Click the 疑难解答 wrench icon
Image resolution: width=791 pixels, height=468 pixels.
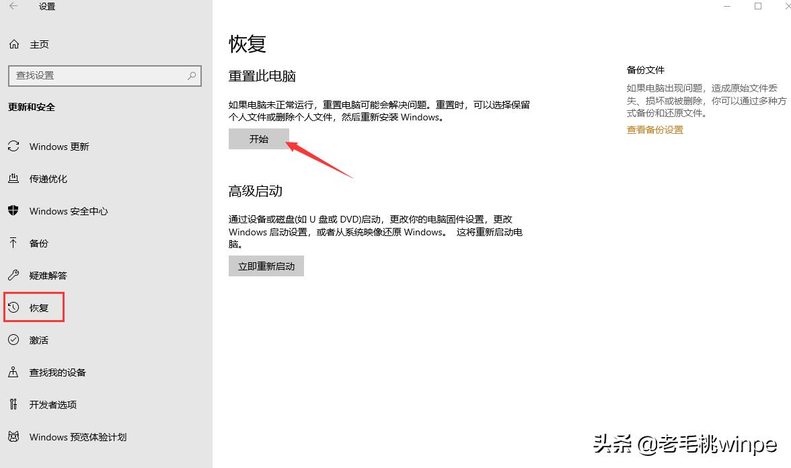[x=13, y=275]
